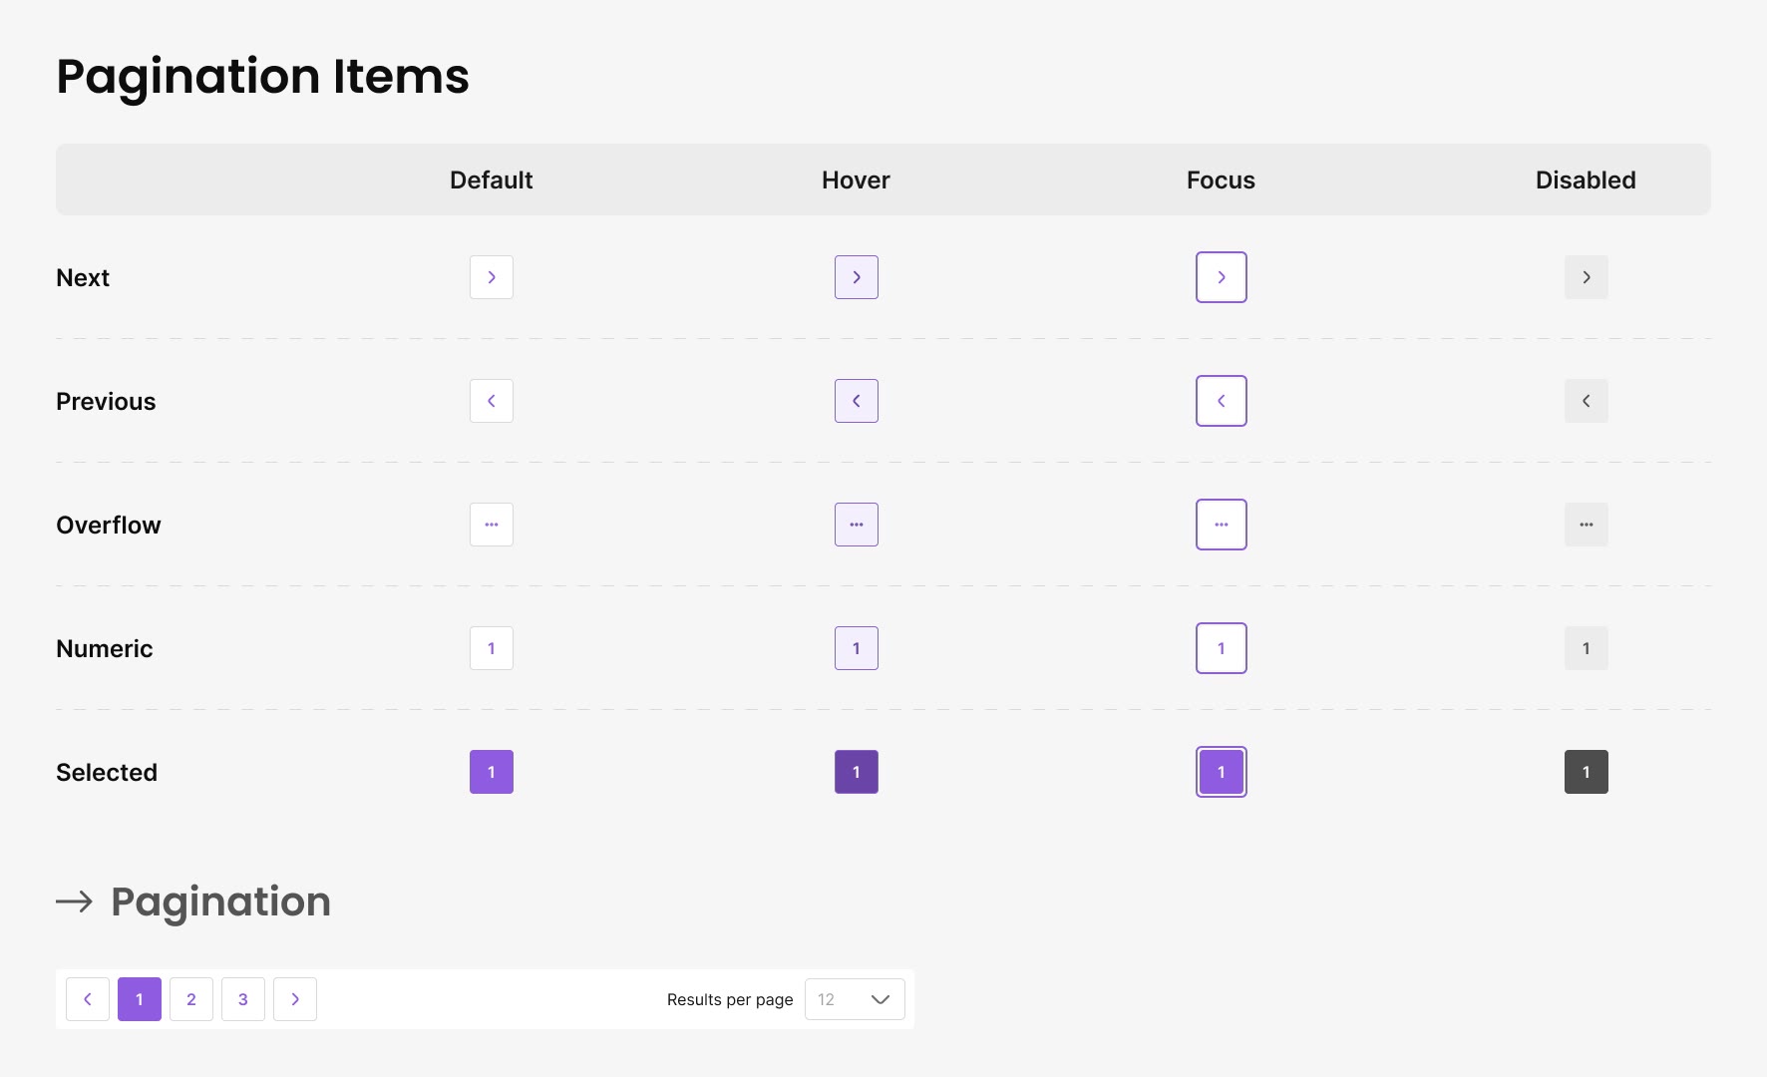Screen dimensions: 1767x1077
Task: Click the Disabled column header
Action: [1586, 179]
